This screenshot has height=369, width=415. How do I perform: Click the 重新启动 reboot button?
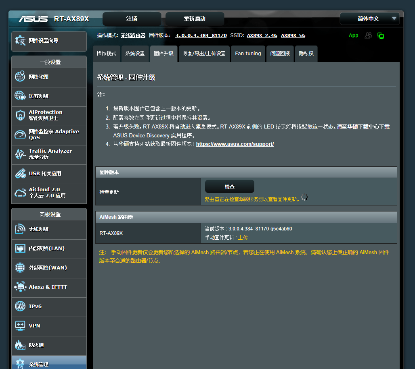tap(195, 19)
